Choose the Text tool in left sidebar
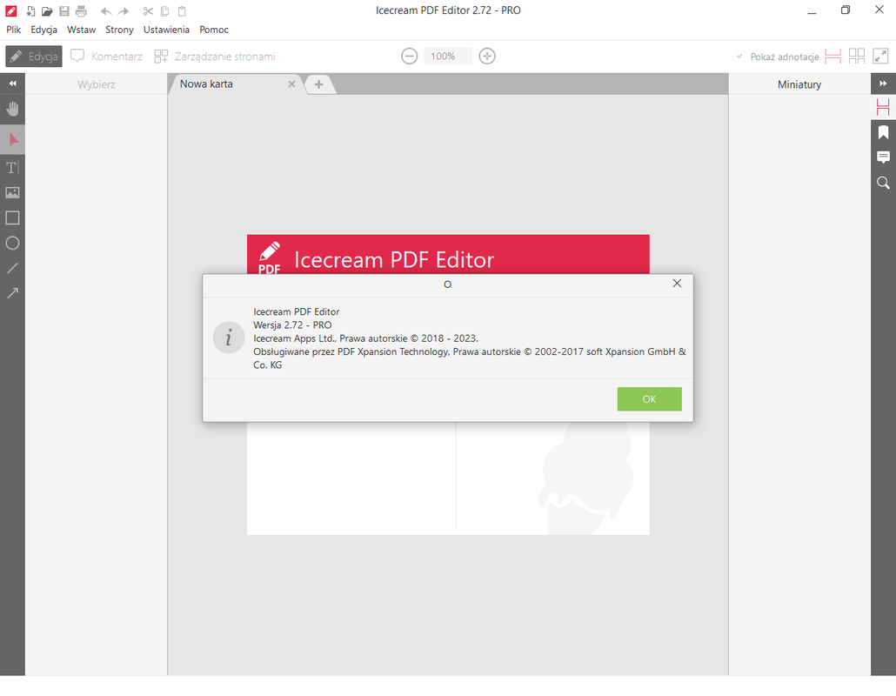896x696 pixels. [x=12, y=167]
